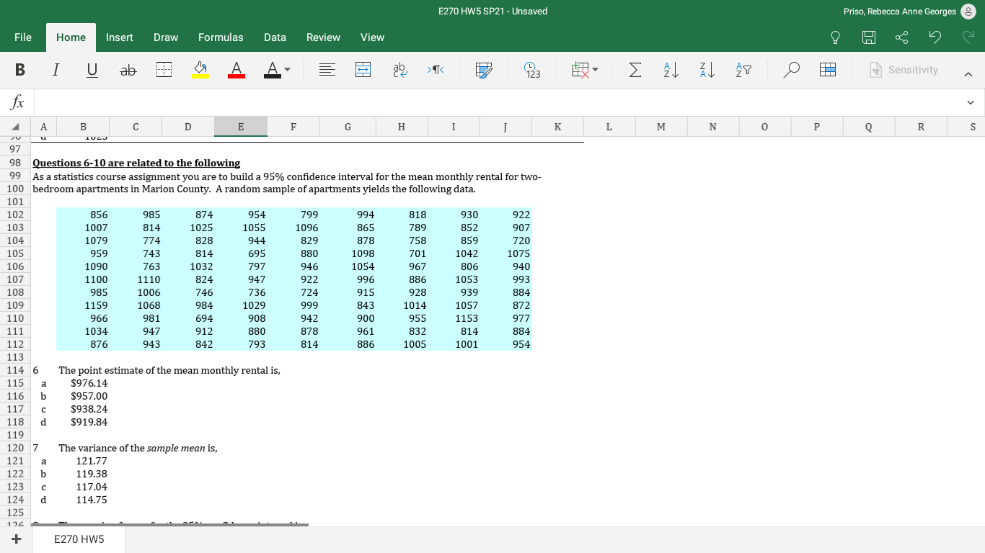Viewport: 985px width, 553px height.
Task: Click the text direction paragraph icon
Action: [435, 70]
